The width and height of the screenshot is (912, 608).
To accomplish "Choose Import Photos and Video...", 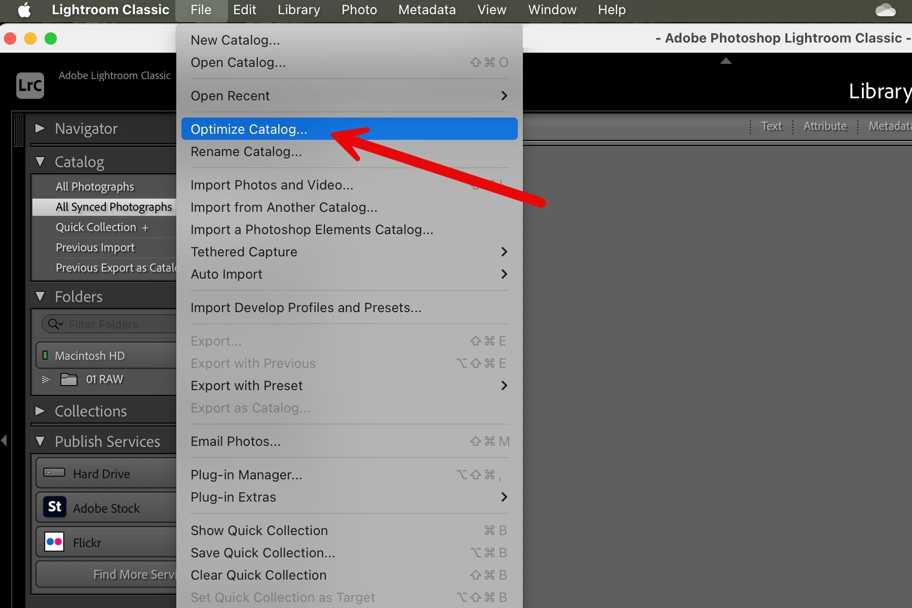I will point(349,185).
